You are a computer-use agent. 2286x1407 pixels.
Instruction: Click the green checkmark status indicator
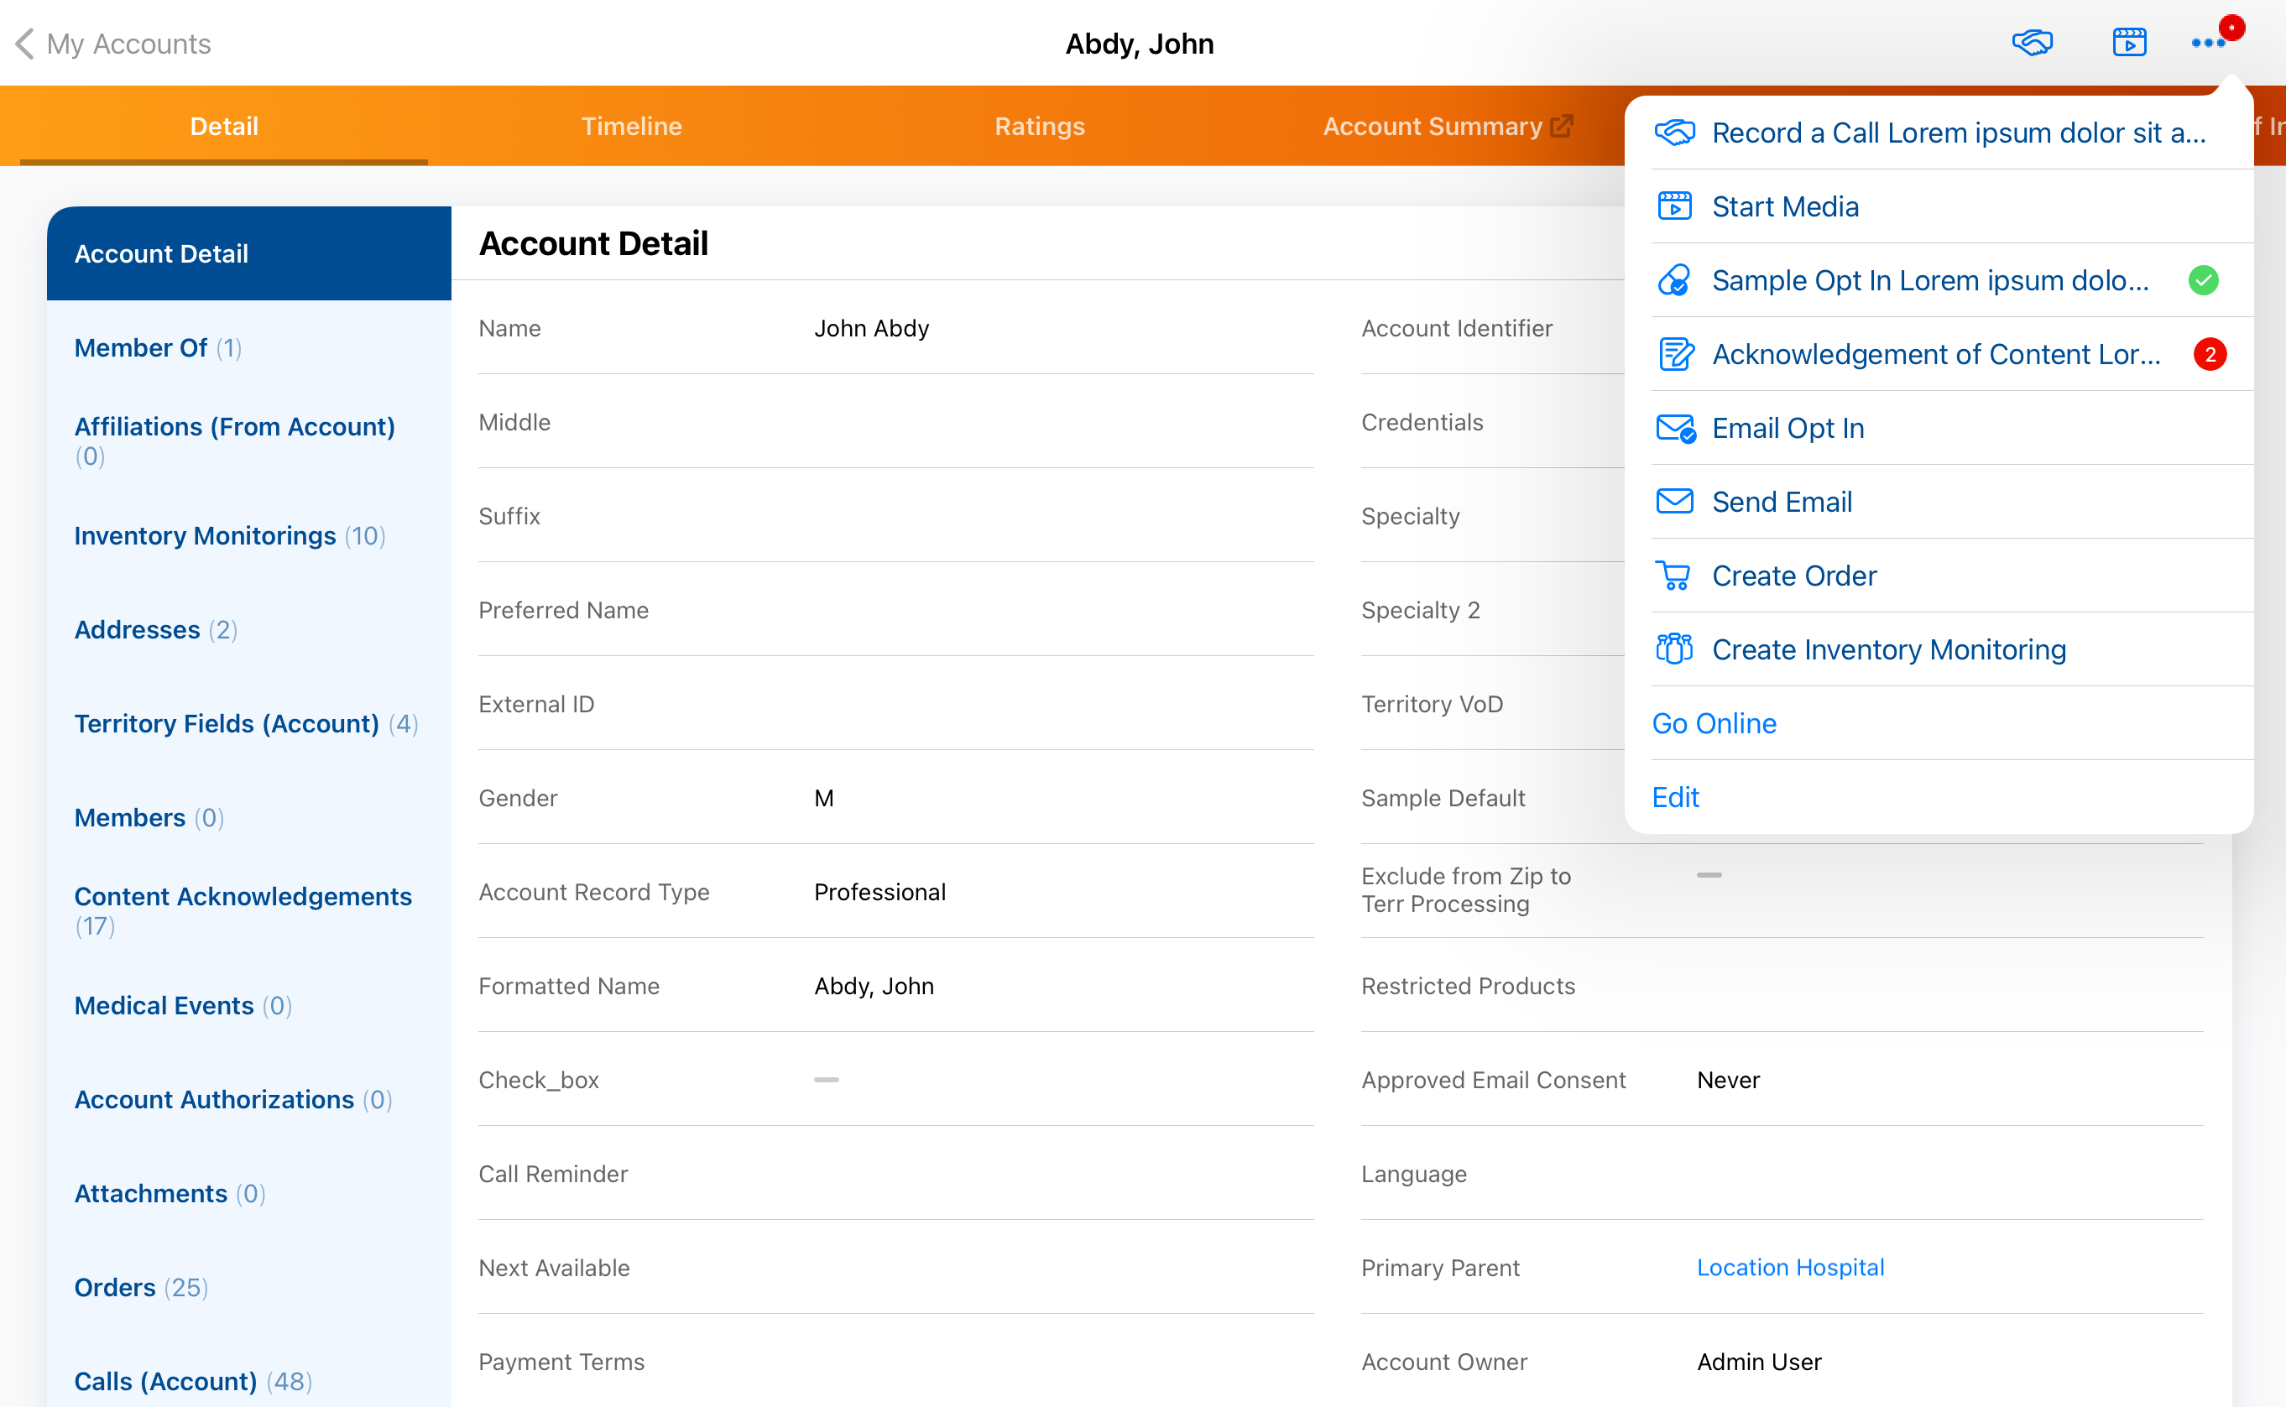pos(2203,280)
